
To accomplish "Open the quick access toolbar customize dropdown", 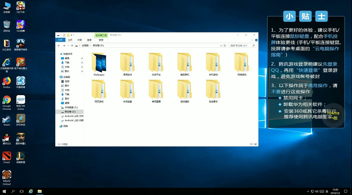I will pyautogui.click(x=72, y=35).
